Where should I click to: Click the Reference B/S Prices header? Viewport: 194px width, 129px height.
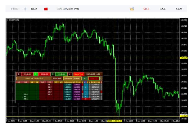click(x=72, y=82)
